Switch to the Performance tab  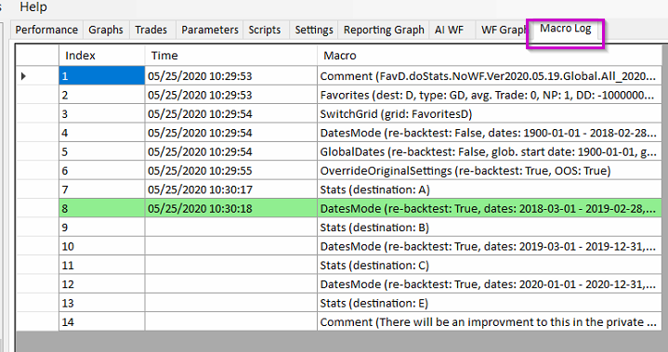(46, 30)
